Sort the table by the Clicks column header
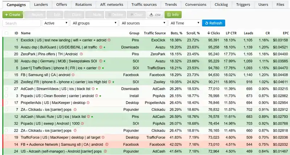 point(214,33)
